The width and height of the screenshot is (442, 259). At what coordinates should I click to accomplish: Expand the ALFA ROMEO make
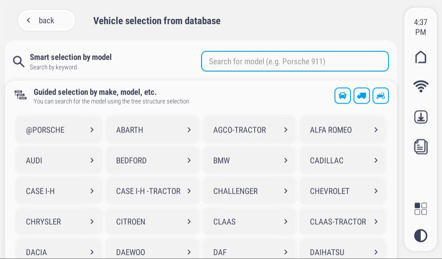click(x=343, y=130)
